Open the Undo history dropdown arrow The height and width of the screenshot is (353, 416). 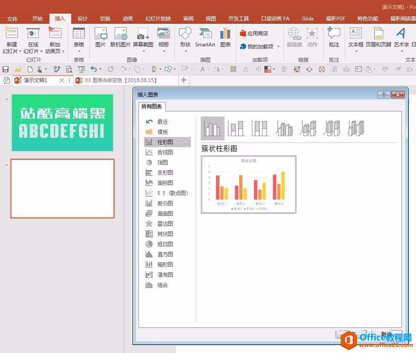pyautogui.click(x=100, y=69)
